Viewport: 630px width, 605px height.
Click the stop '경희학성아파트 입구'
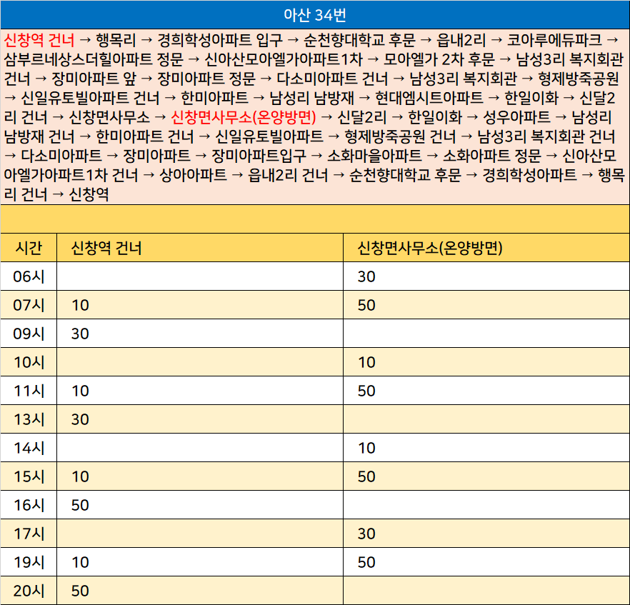point(220,40)
